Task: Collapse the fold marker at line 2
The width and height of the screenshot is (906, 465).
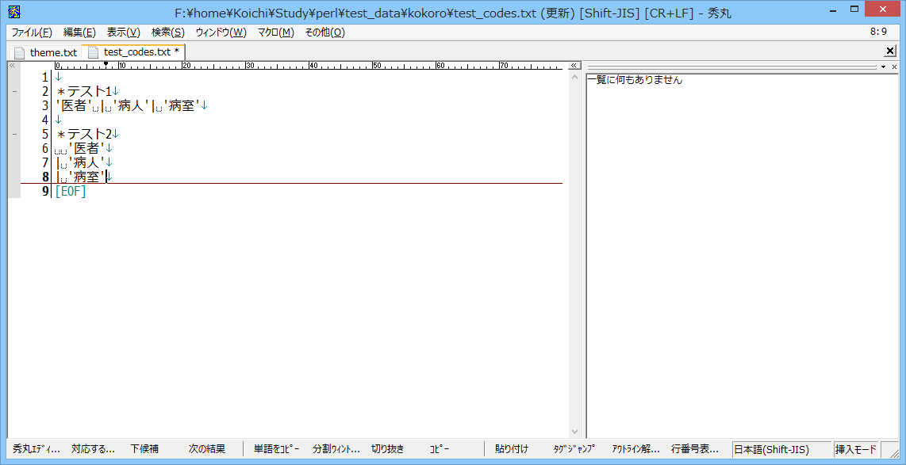Action: click(14, 91)
